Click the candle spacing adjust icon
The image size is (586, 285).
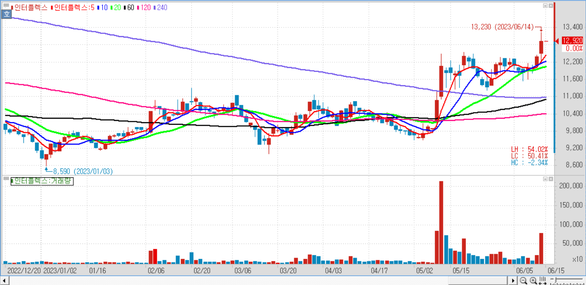click(x=542, y=281)
